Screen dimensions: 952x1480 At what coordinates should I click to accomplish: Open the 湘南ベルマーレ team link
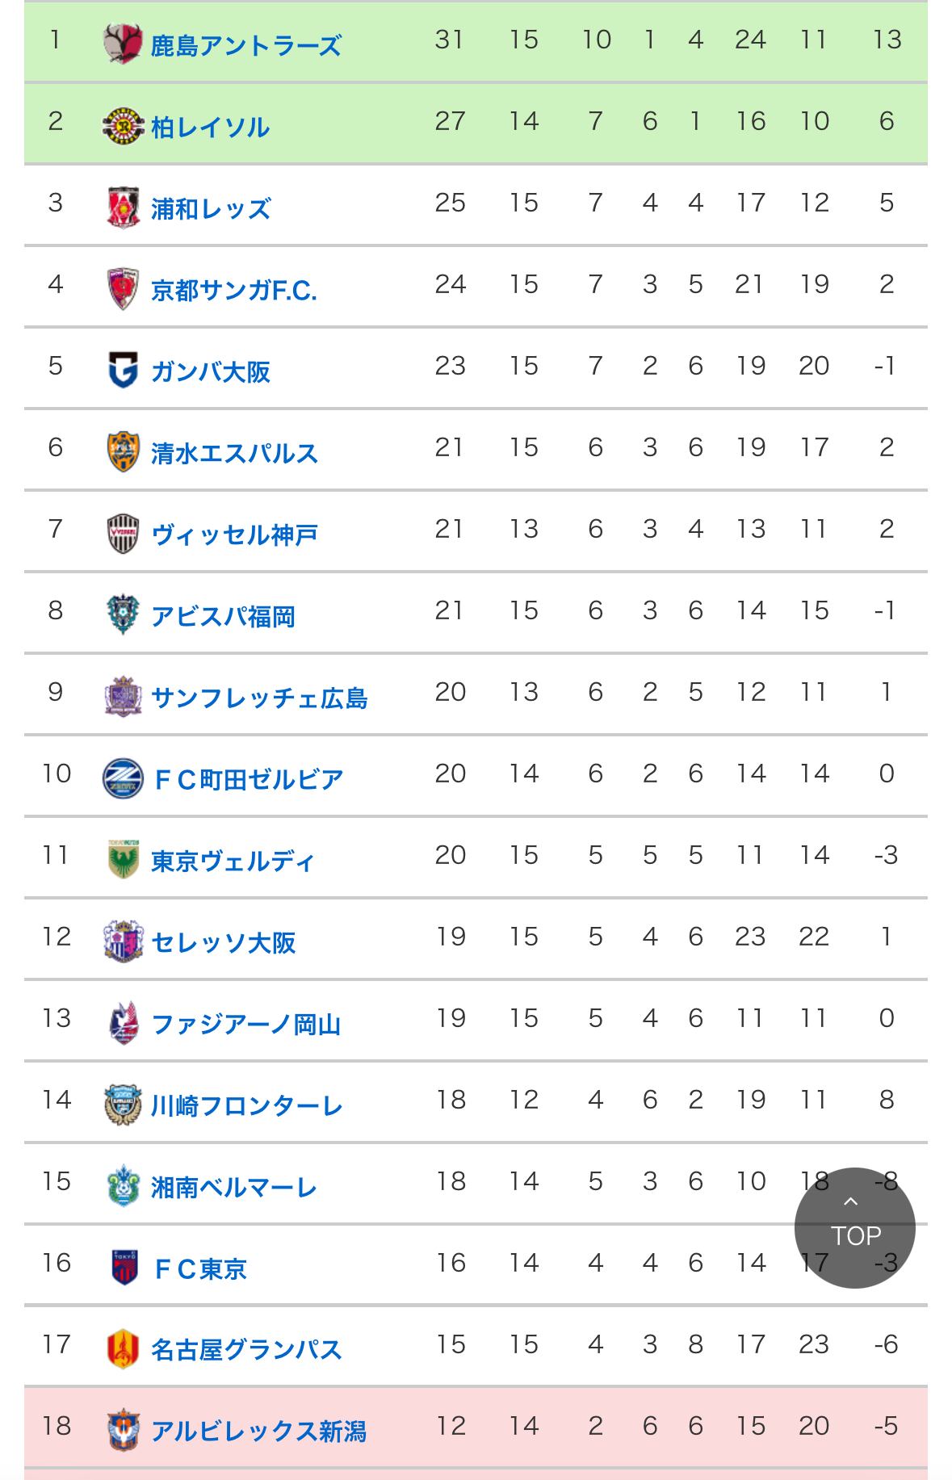234,1187
